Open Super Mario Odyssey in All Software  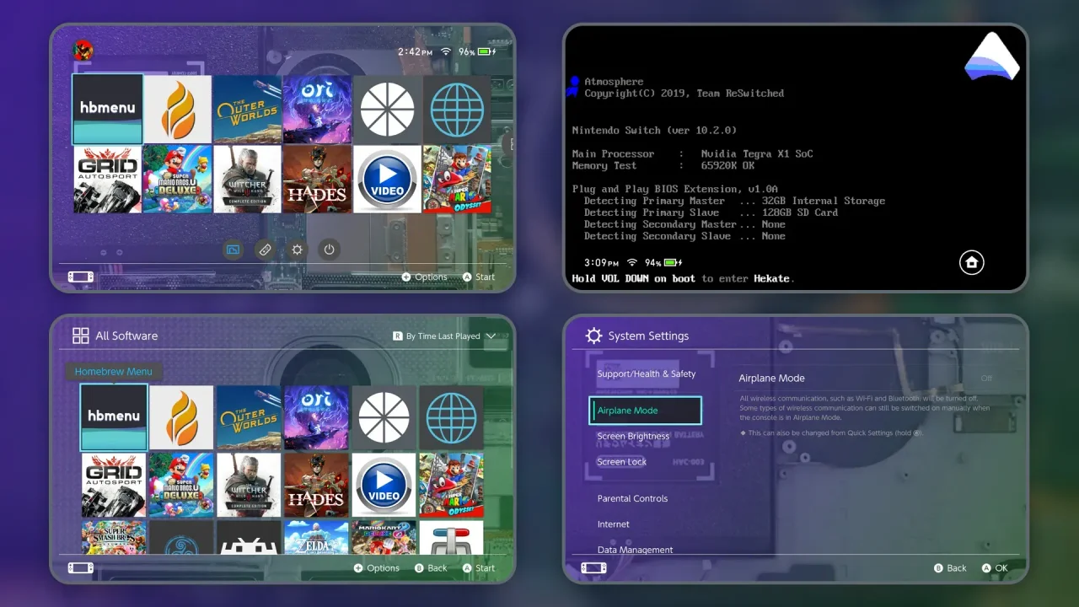coord(451,486)
